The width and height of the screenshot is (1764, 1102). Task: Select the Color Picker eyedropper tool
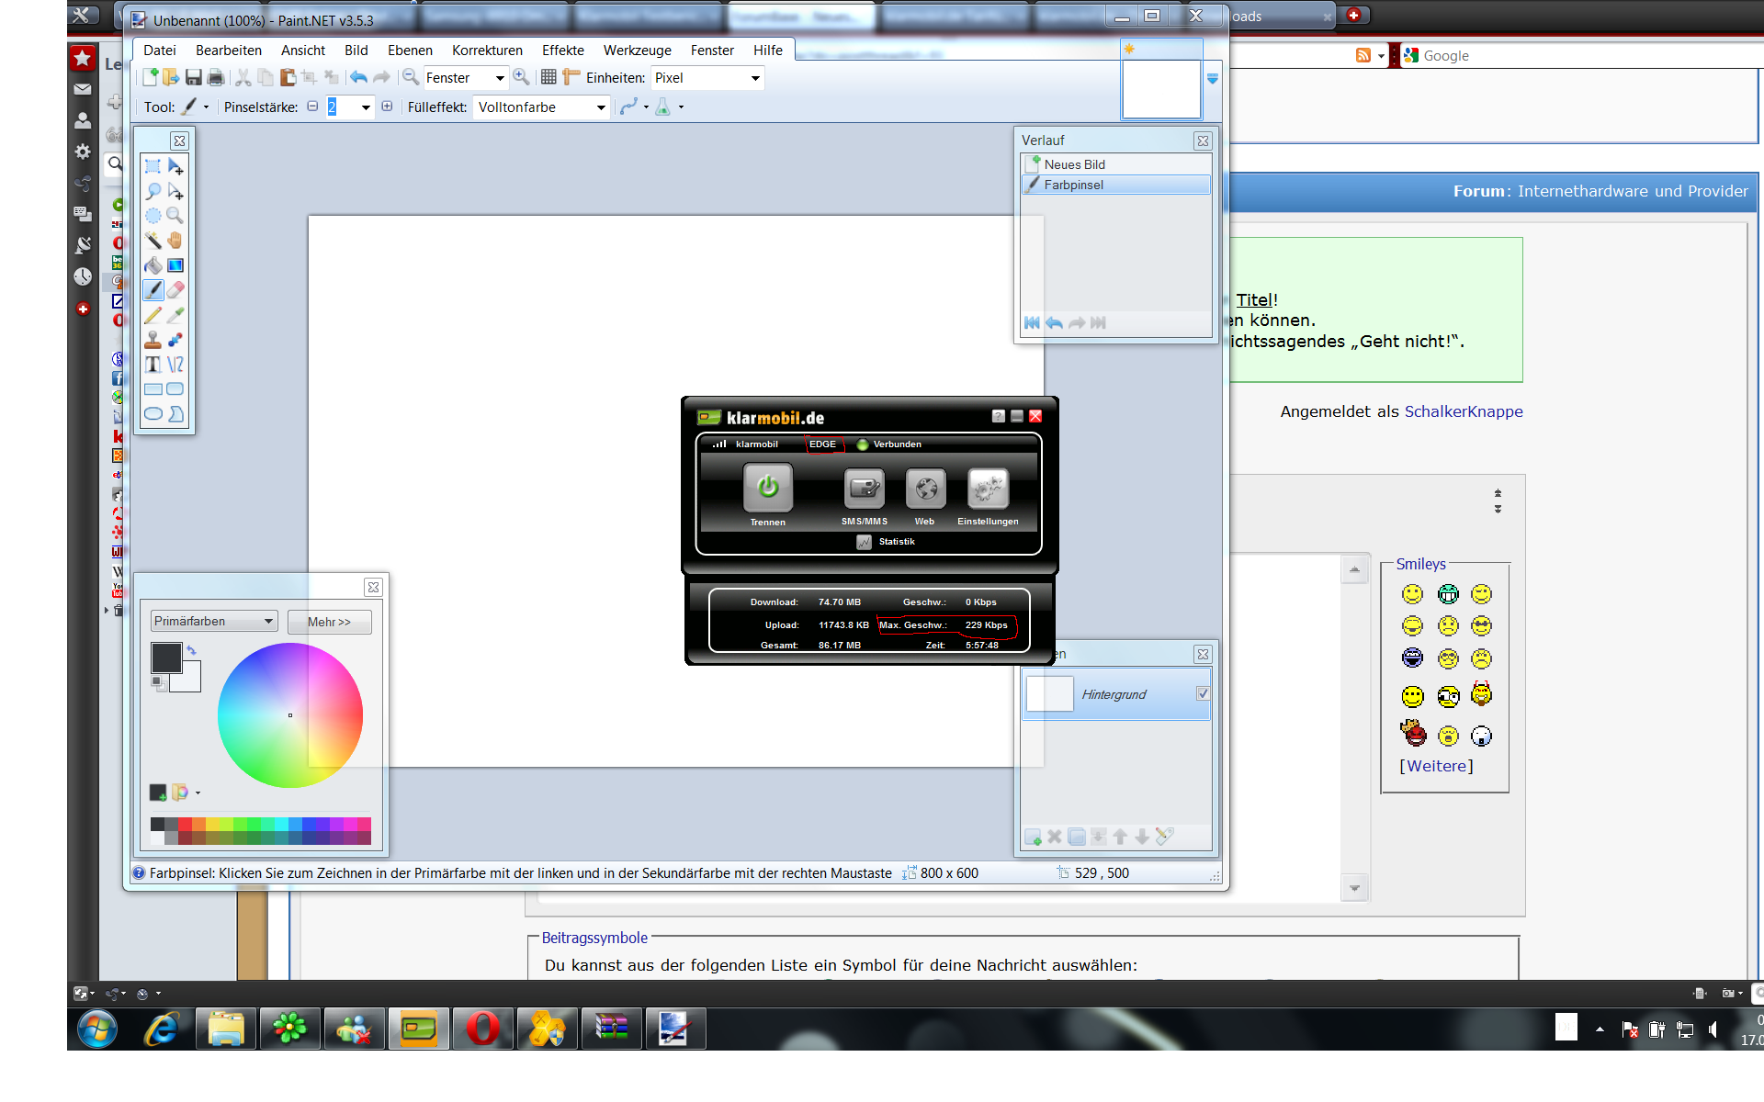click(175, 315)
